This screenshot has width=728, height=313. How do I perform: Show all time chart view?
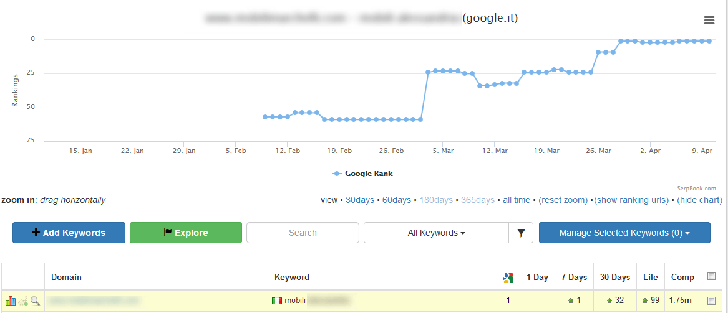(x=517, y=200)
